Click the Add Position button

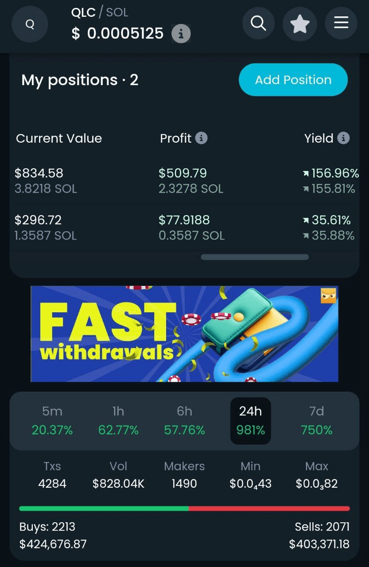coord(293,80)
